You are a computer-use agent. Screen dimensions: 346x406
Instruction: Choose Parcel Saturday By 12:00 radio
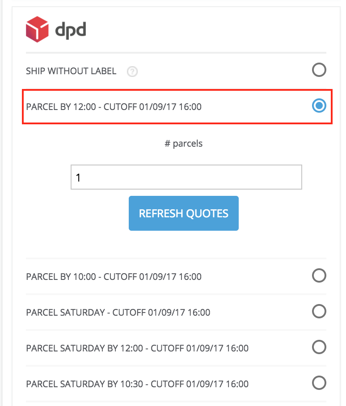pyautogui.click(x=319, y=347)
